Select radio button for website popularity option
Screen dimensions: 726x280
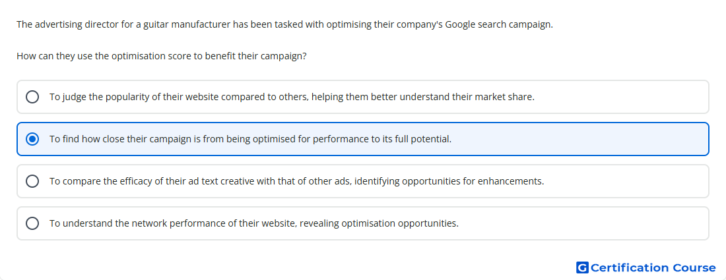pyautogui.click(x=32, y=97)
